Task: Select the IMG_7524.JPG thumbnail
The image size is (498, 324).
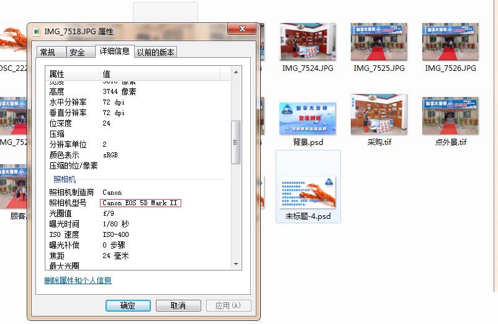Action: pos(308,41)
